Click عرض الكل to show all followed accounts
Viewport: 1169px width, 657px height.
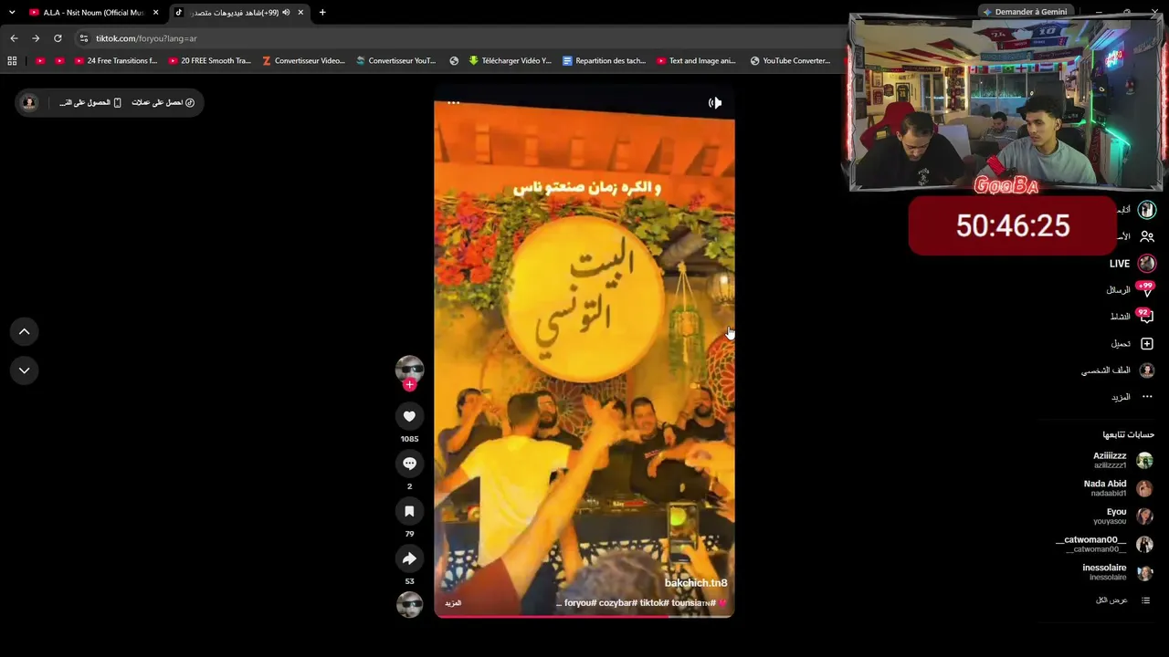(1123, 600)
